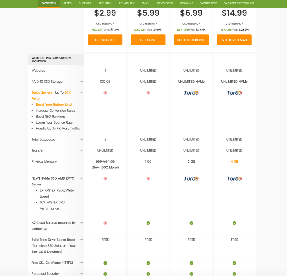Expand the Solid State Drive Speed Boost row

81,240
